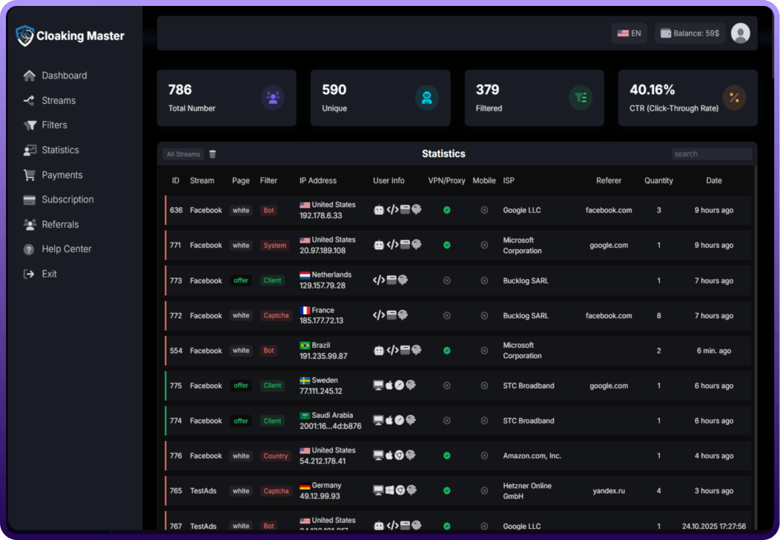The image size is (780, 540).
Task: Toggle Mobile status icon for row 771
Action: click(484, 246)
